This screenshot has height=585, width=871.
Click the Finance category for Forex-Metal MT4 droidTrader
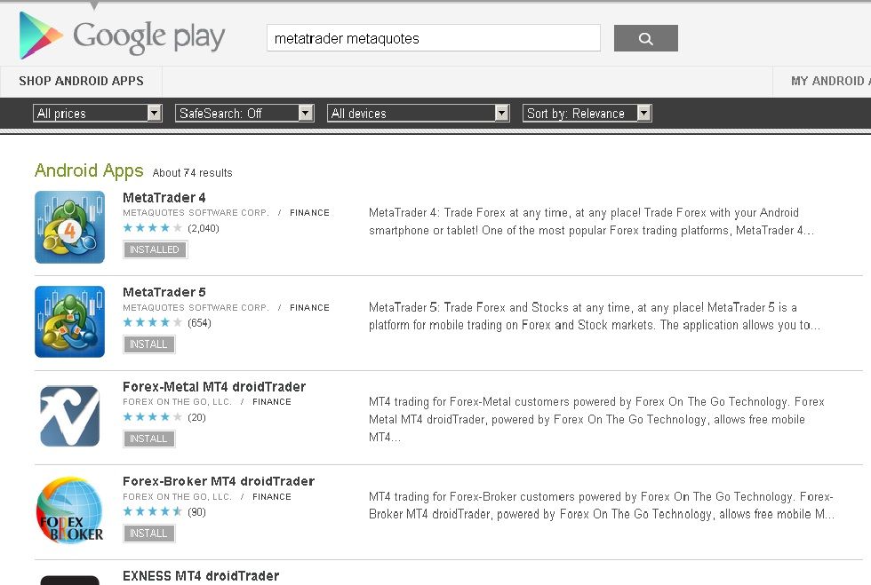pyautogui.click(x=272, y=402)
